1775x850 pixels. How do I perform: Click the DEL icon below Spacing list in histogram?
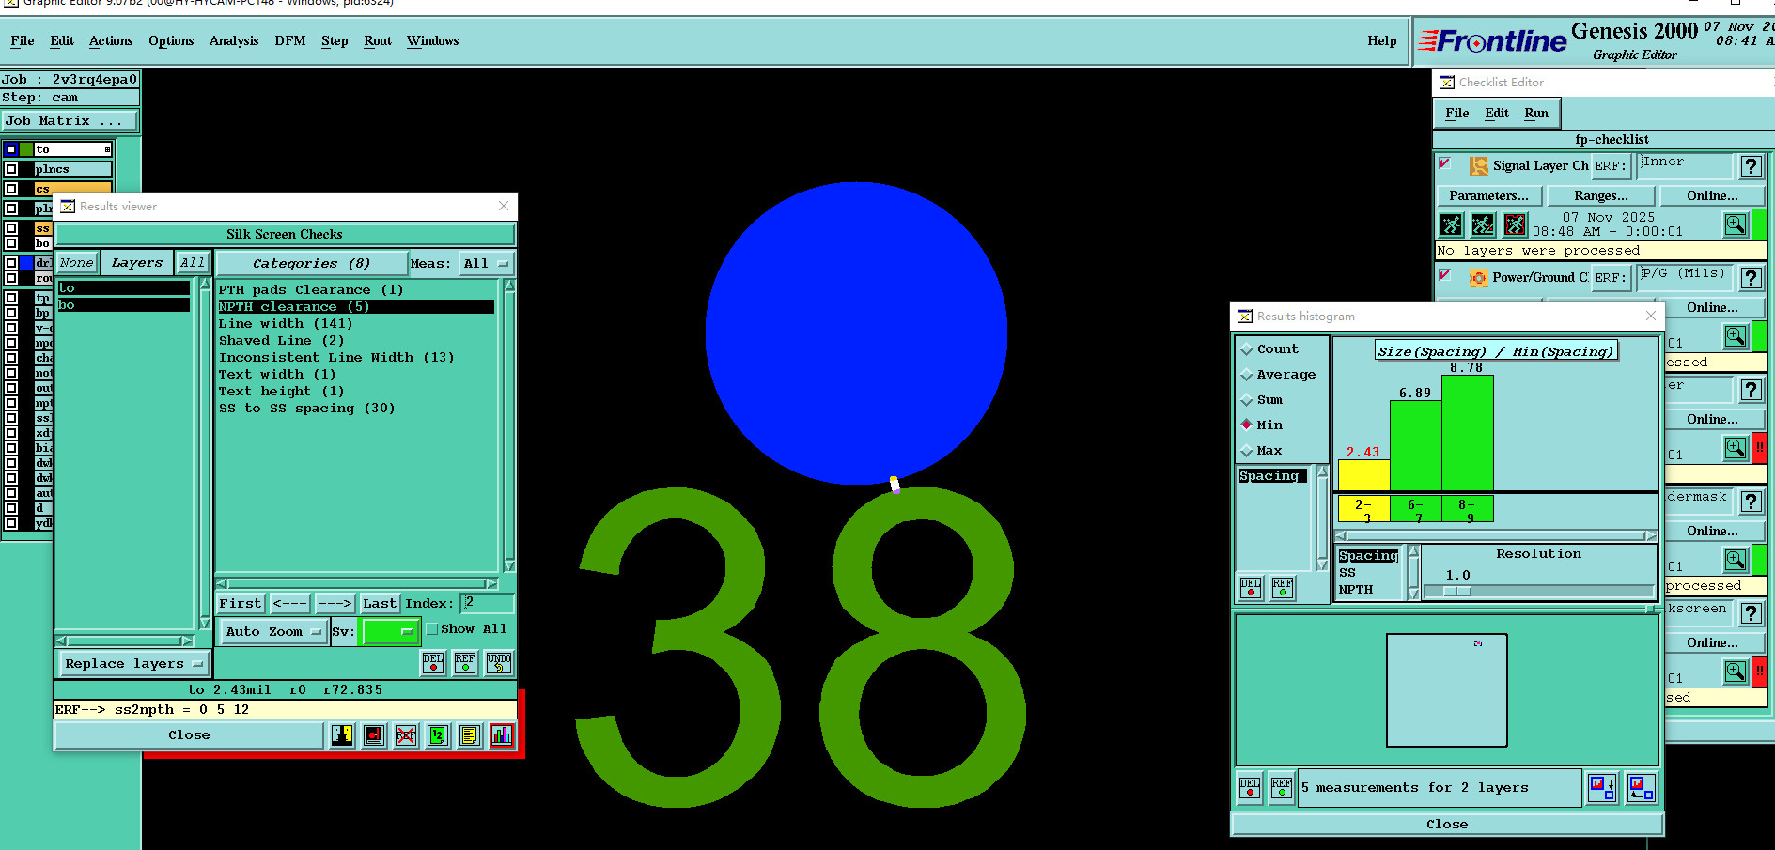[1251, 588]
